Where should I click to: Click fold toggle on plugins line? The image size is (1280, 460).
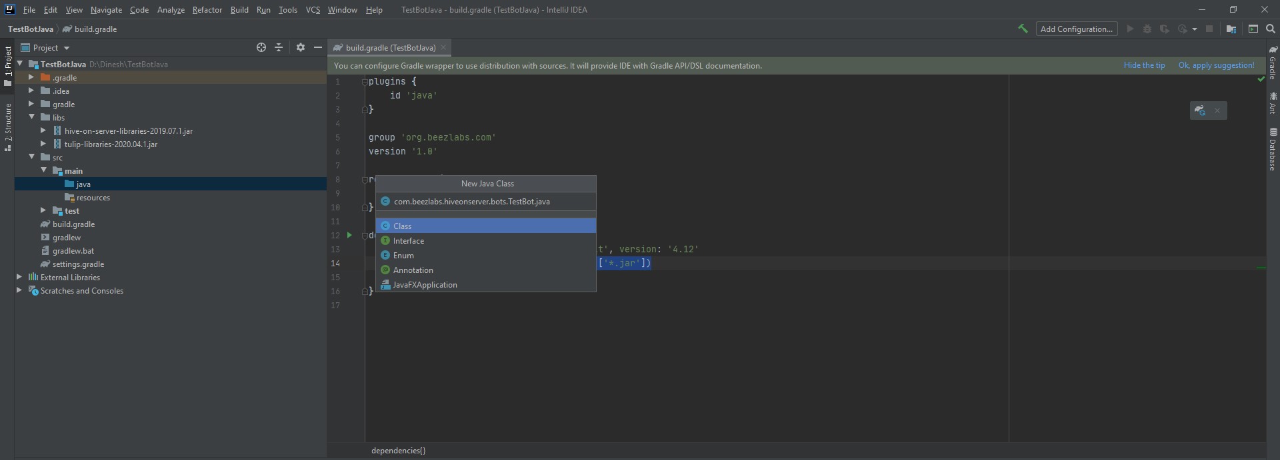pos(365,82)
